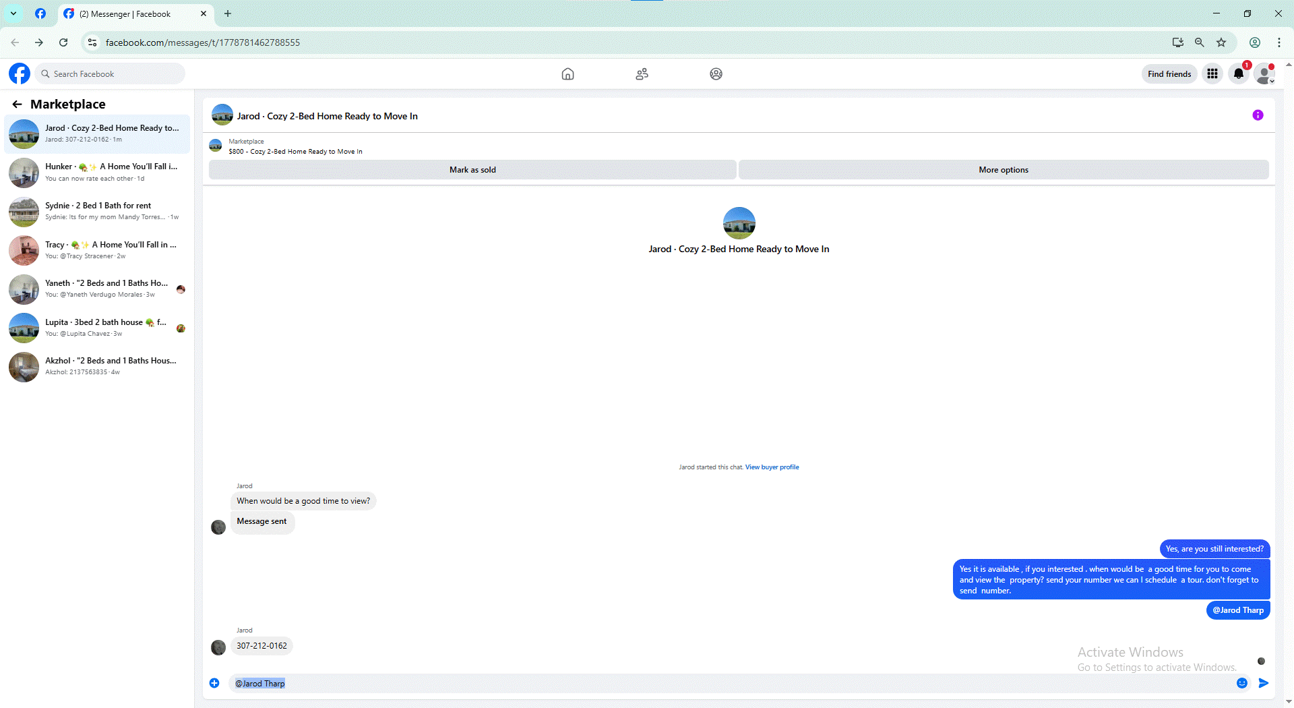Click the plus attachment icon in composer
The image size is (1294, 708).
(214, 683)
